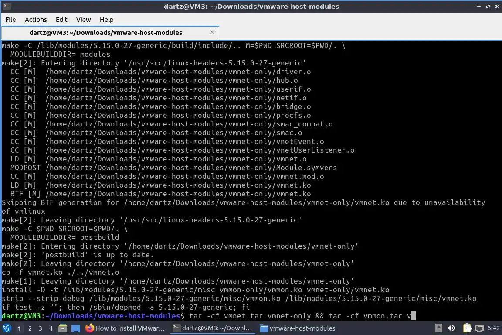502x335 pixels.
Task: Open the Edit menu
Action: [61, 20]
